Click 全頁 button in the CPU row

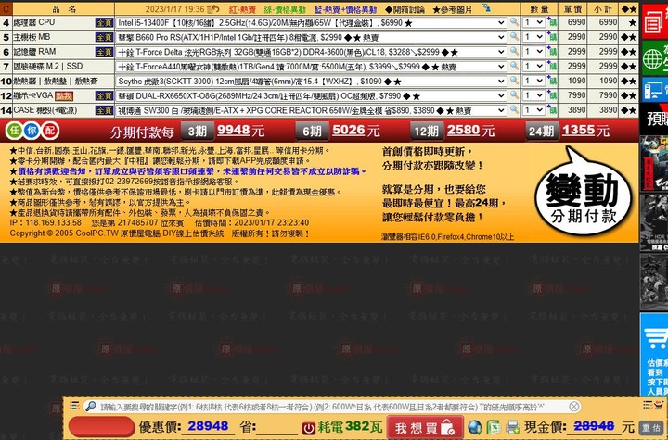[104, 23]
